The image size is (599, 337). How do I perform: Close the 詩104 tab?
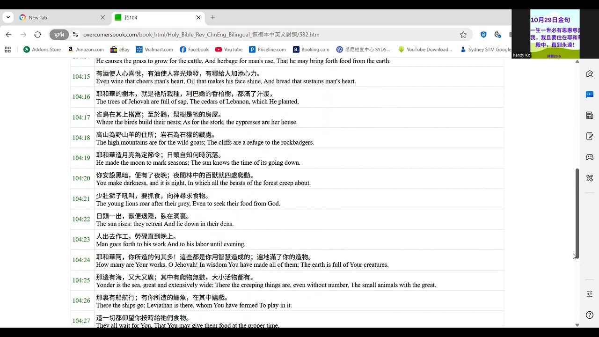coord(198,17)
